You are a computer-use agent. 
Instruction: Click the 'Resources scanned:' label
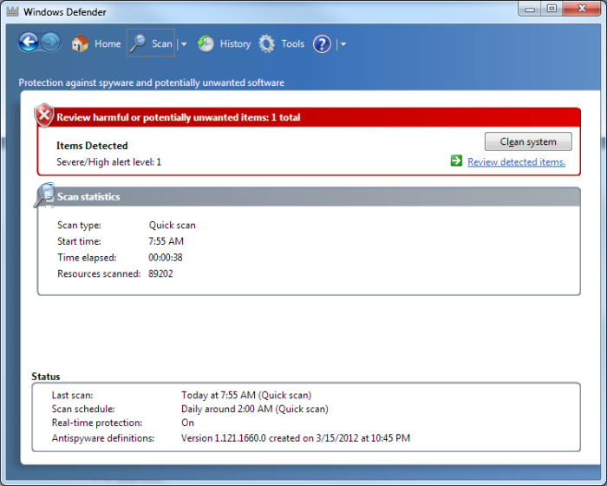[x=99, y=273]
